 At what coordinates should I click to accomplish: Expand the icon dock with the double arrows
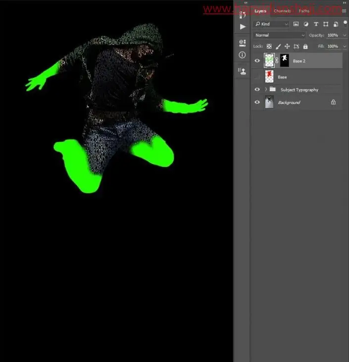(246, 2)
